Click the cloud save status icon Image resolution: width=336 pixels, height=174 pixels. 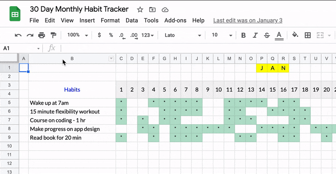pos(165,10)
